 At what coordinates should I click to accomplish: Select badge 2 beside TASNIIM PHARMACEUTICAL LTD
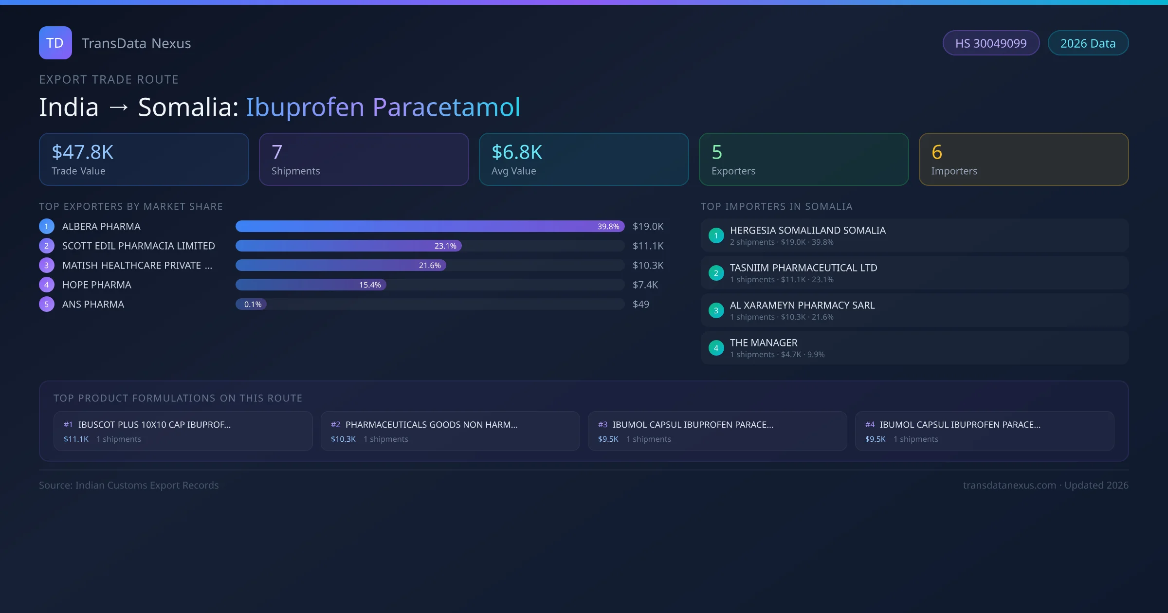click(716, 273)
